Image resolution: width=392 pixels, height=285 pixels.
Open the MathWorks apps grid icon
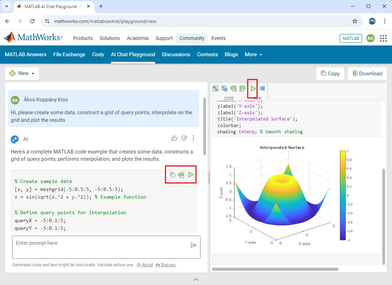point(383,38)
